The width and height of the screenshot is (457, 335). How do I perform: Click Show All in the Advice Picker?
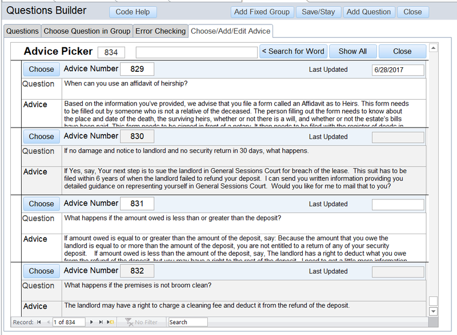tap(352, 51)
